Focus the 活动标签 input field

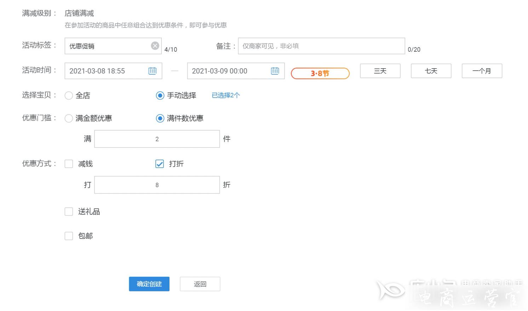pos(113,46)
